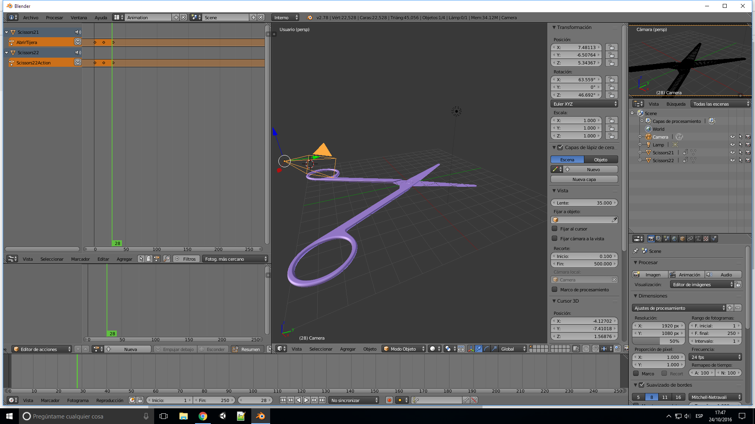Open the Modo Objeto mode dropdown

(403, 349)
